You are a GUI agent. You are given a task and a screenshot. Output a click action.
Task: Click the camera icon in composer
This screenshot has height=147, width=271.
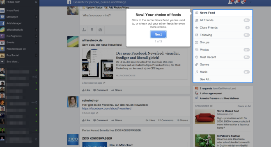click(100, 30)
